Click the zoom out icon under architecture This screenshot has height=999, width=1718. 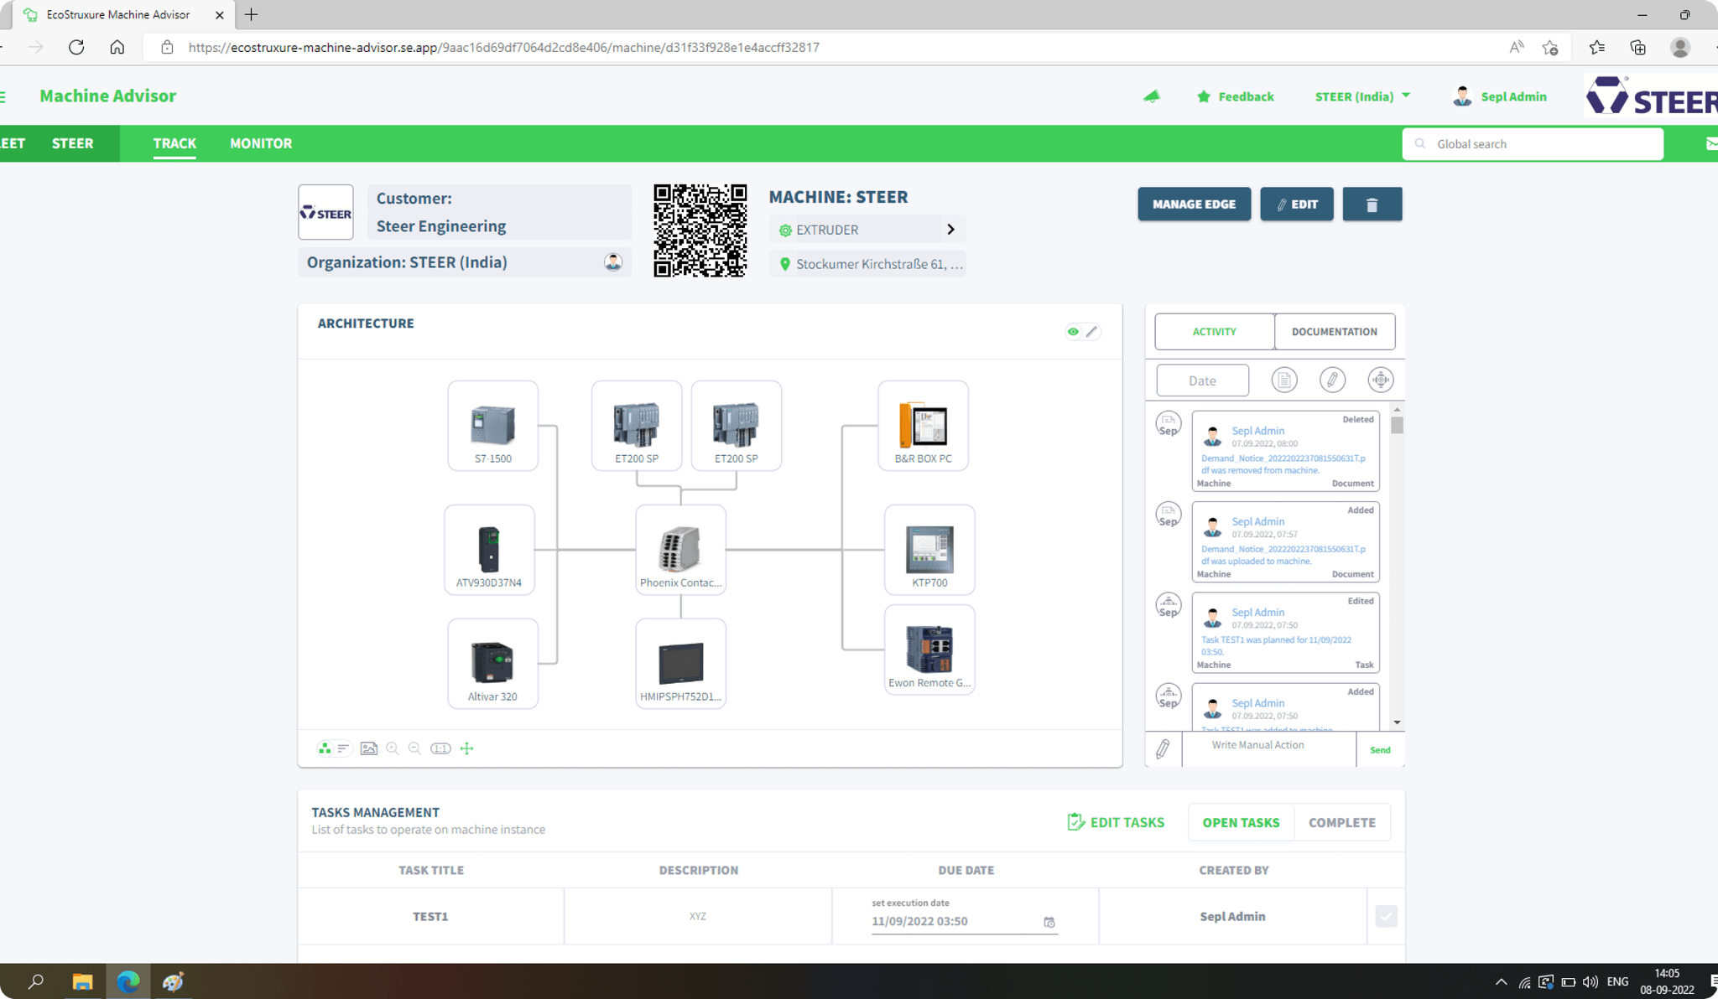pyautogui.click(x=414, y=748)
